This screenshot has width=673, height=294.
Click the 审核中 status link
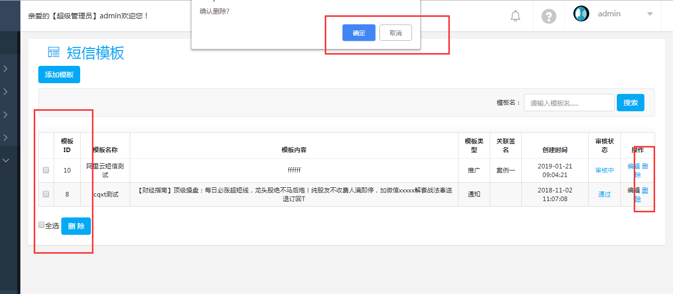coord(605,170)
